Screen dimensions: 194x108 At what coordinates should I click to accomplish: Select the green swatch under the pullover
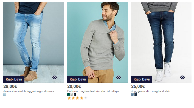coord(68,95)
